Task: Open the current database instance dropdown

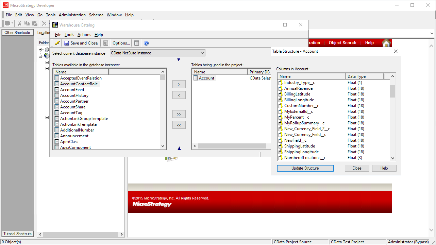Action: (x=202, y=53)
